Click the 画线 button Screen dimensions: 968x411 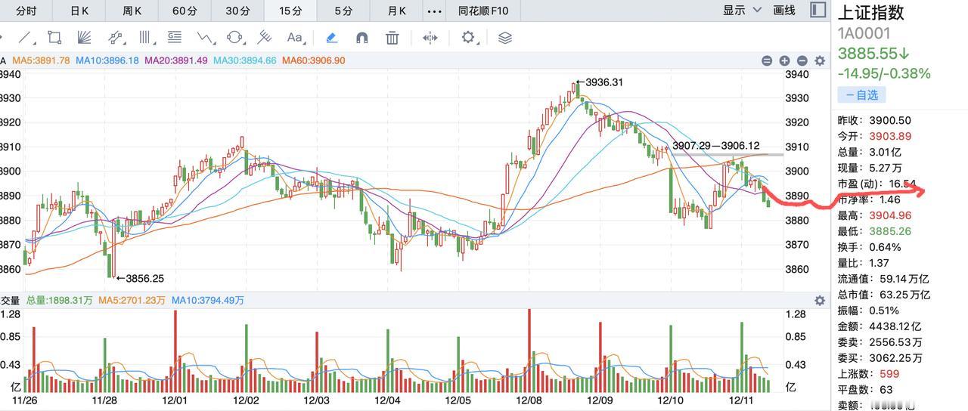pyautogui.click(x=784, y=11)
